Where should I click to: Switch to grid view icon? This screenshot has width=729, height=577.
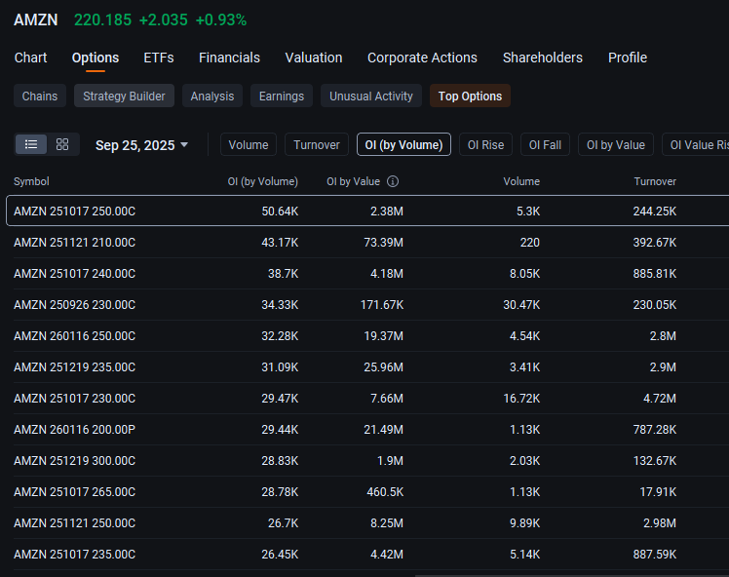62,144
